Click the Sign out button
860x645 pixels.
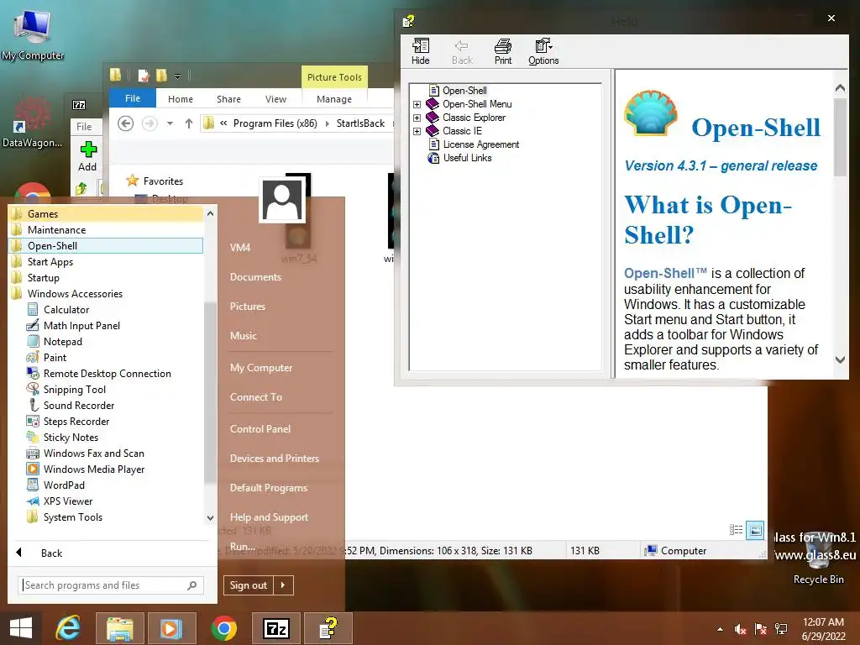pos(249,585)
